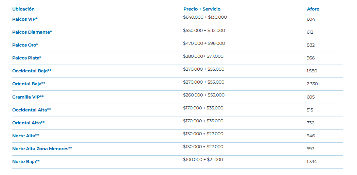The height and width of the screenshot is (175, 357).
Task: Click the 2.330 capacity value
Action: pyautogui.click(x=312, y=84)
